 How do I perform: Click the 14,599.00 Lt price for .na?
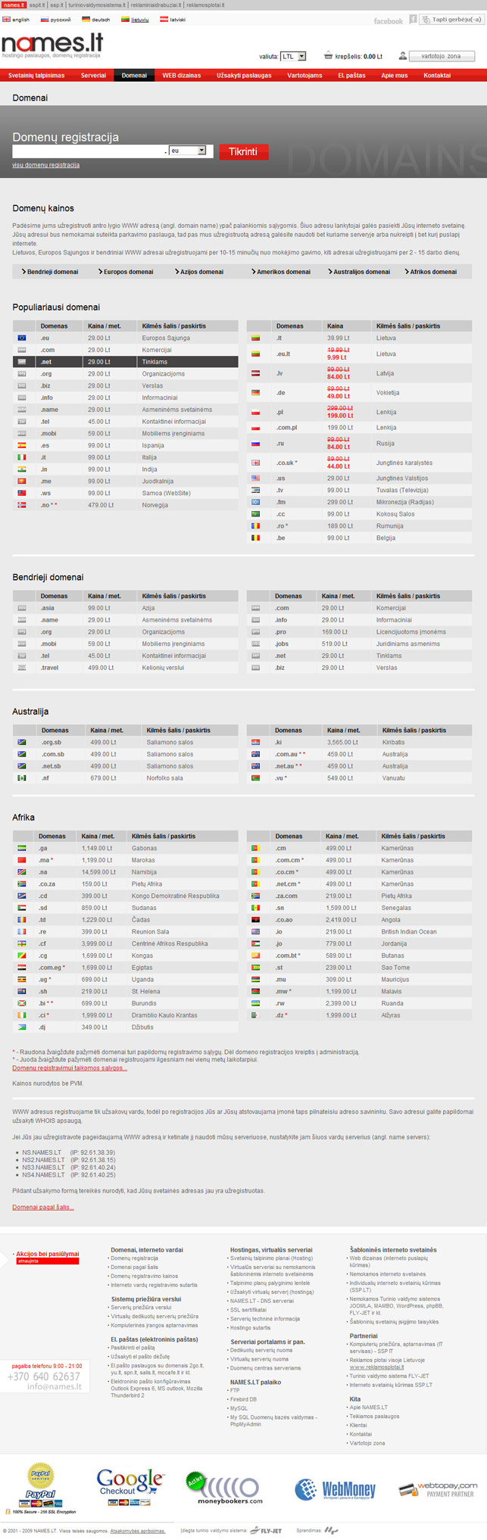98,872
